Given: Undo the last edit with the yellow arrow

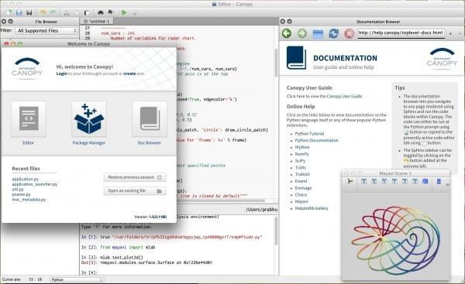Looking at the screenshot, I should pos(43,12).
